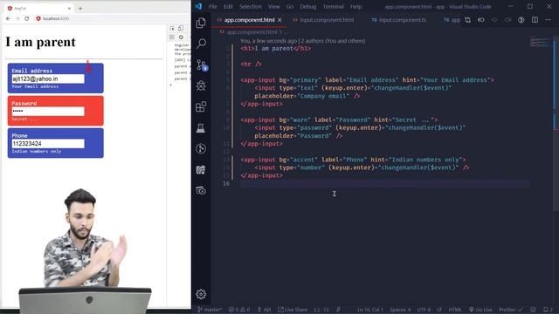Viewport: 559px width, 314px height.
Task: Open the Terminal menu
Action: pos(334,6)
